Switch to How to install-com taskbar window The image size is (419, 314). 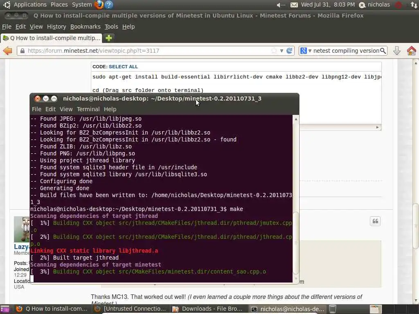pos(52,309)
